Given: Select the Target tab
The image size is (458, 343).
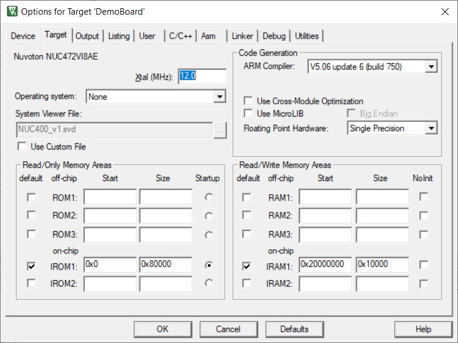Looking at the screenshot, I should [x=56, y=35].
